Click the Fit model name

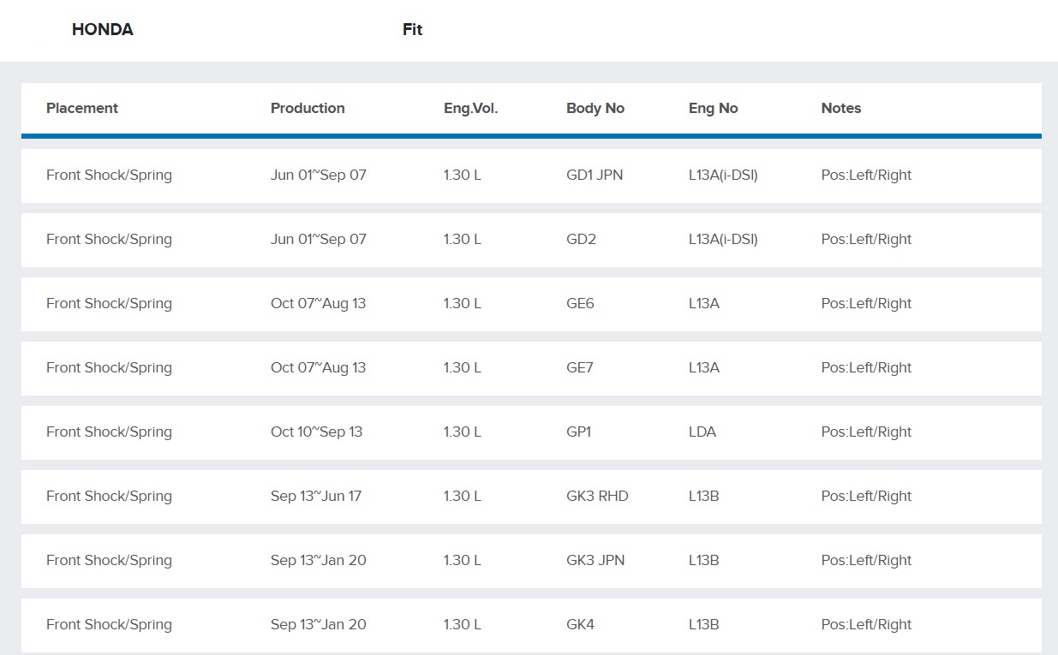[412, 30]
